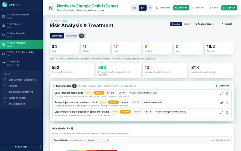Click the Enterprise plan badge
Screen dimensions: 241x151
[181, 8]
